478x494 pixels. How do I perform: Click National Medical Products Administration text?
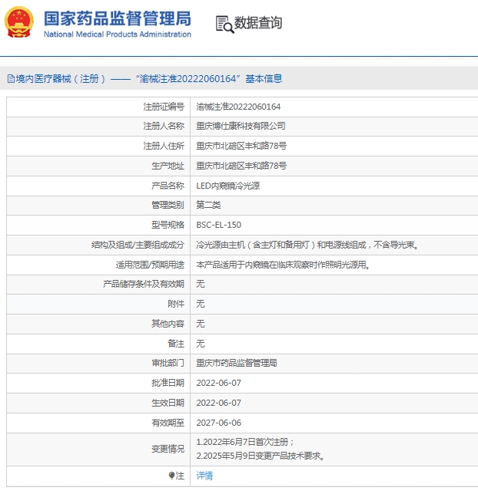coord(117,34)
